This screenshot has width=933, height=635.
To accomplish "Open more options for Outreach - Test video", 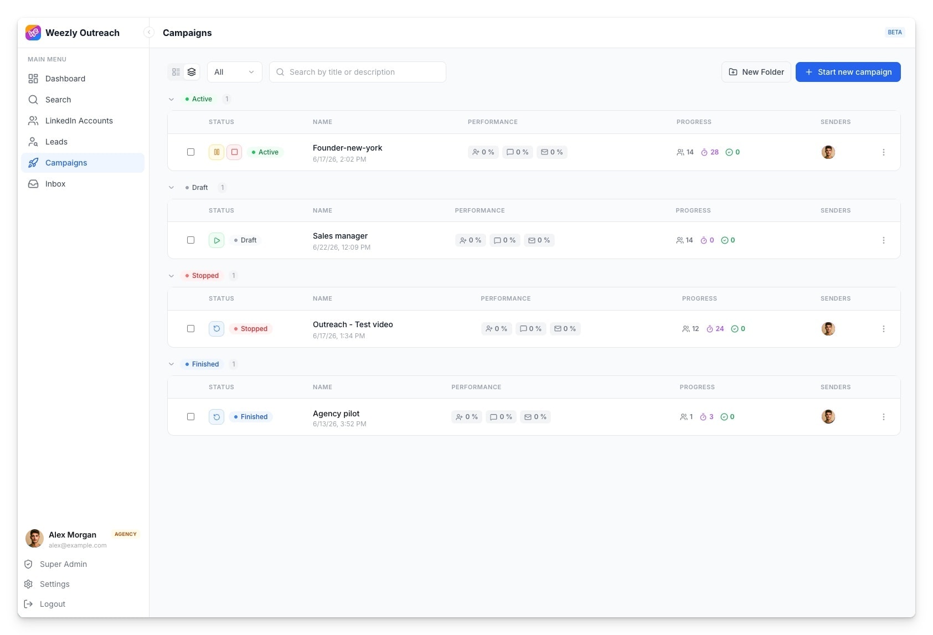I will (883, 329).
